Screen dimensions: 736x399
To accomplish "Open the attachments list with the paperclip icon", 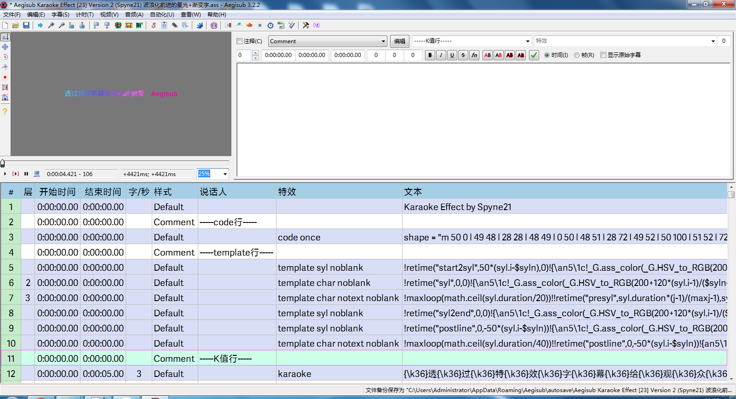I will pos(175,25).
